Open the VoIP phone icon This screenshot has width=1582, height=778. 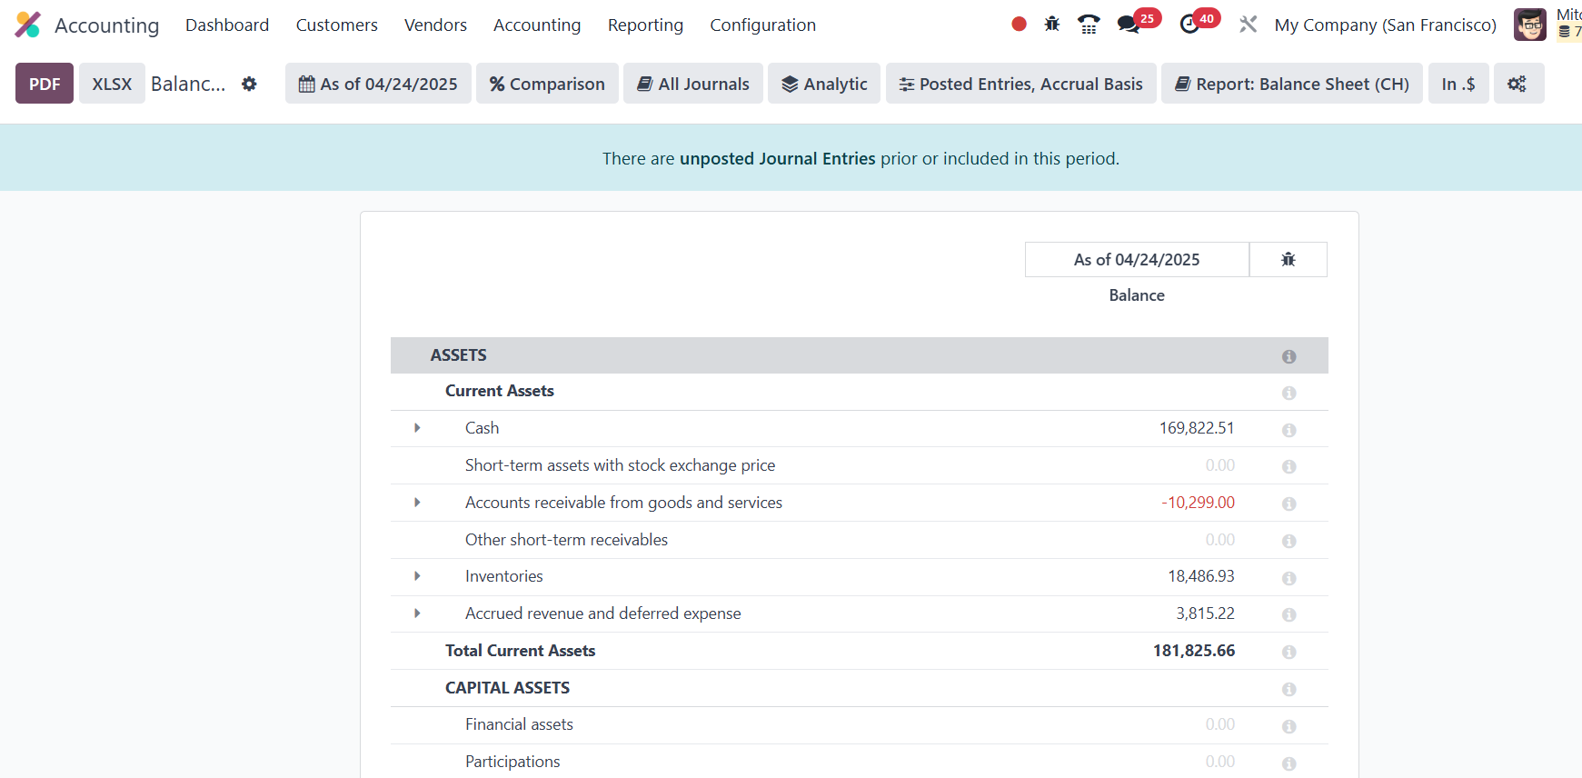coord(1089,25)
